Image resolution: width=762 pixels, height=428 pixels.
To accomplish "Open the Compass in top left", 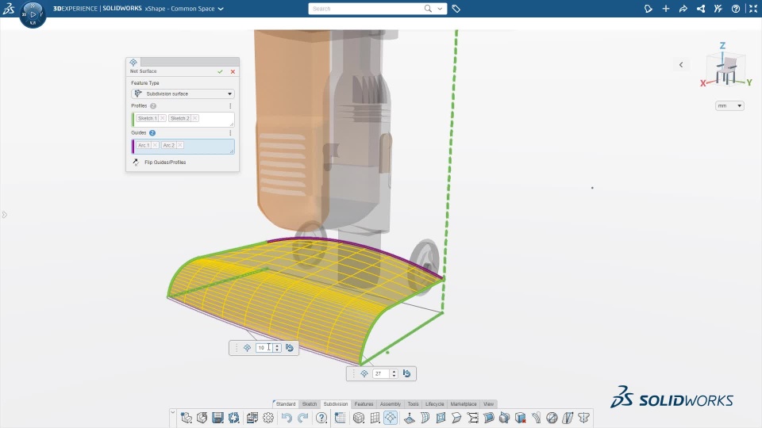I will coord(33,14).
